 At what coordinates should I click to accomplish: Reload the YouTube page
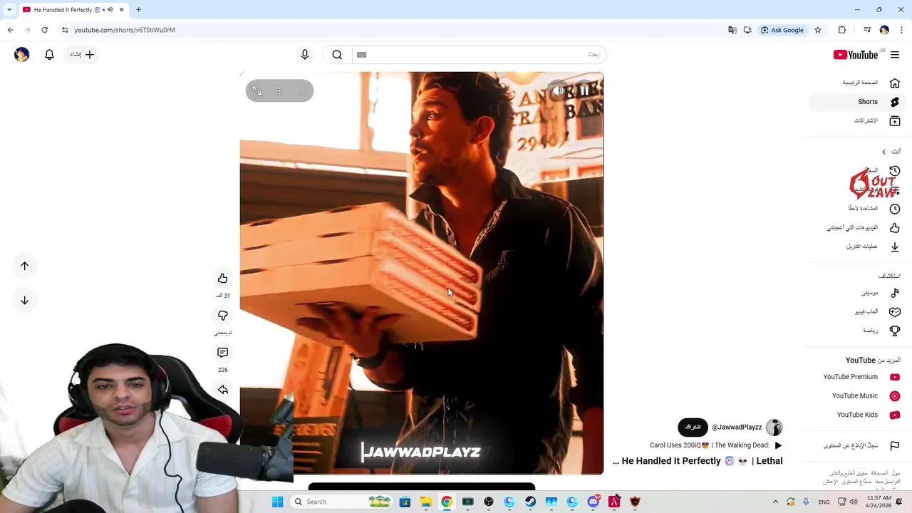click(x=44, y=30)
